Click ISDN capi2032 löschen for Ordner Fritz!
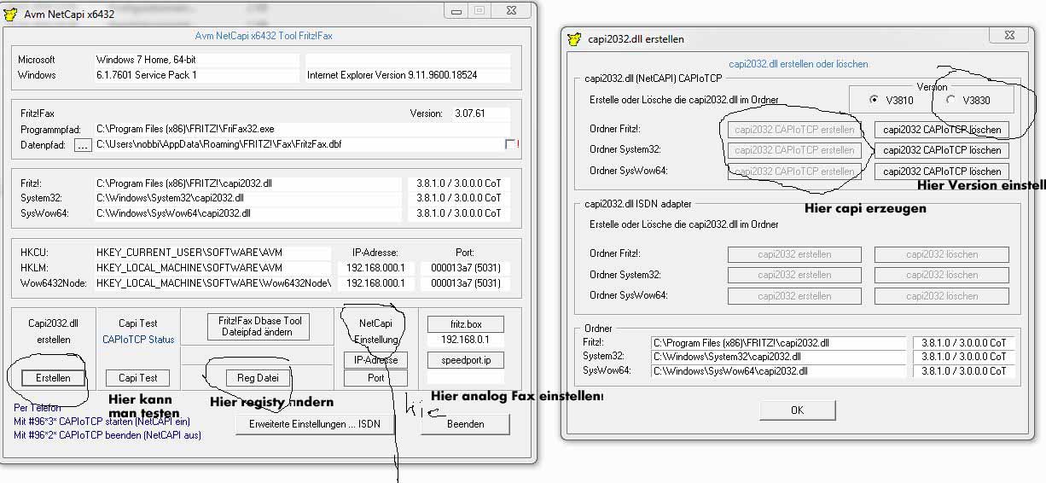 pyautogui.click(x=941, y=254)
